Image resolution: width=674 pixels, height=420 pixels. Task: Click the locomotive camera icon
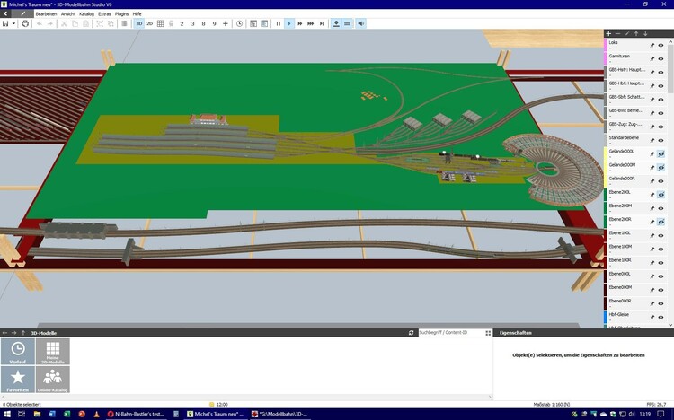pos(171,23)
